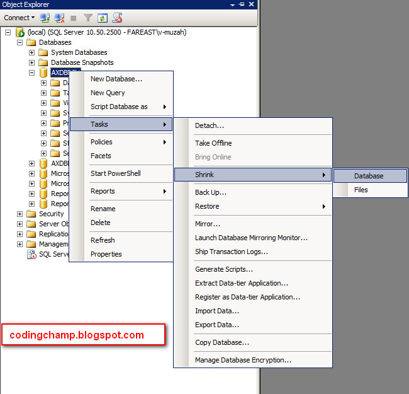The width and height of the screenshot is (409, 394).
Task: Expand System Databases node
Action: (31, 53)
